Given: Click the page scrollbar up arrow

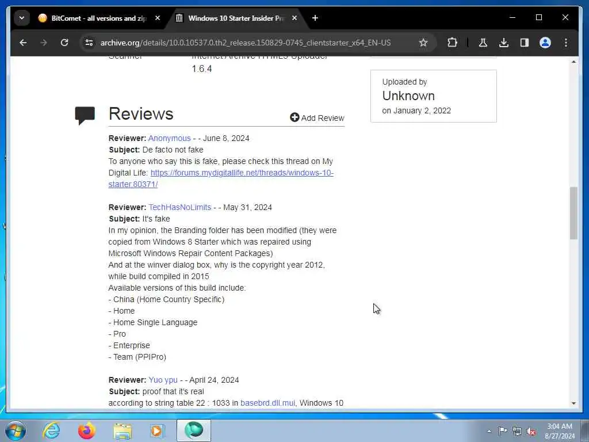Looking at the screenshot, I should [x=573, y=62].
